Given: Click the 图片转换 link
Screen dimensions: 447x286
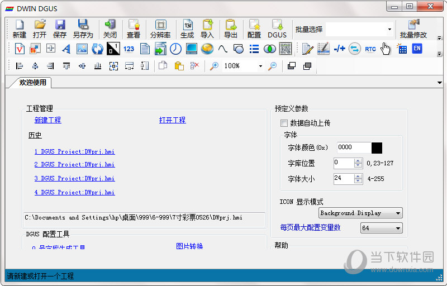Looking at the screenshot, I should (189, 246).
